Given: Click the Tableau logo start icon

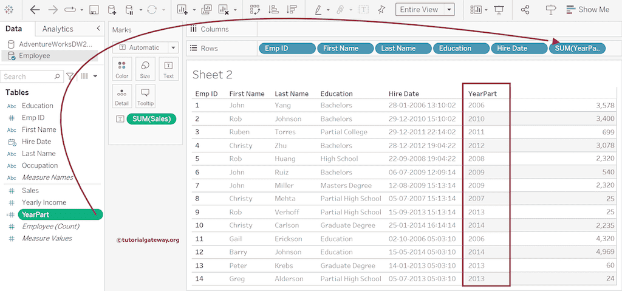Looking at the screenshot, I should tap(9, 10).
